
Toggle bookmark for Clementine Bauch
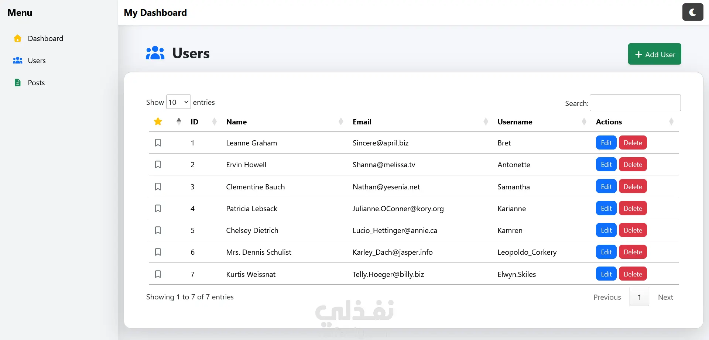[158, 187]
